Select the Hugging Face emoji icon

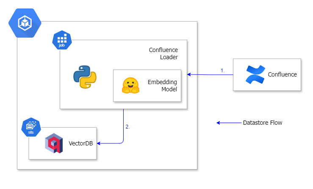(130, 85)
